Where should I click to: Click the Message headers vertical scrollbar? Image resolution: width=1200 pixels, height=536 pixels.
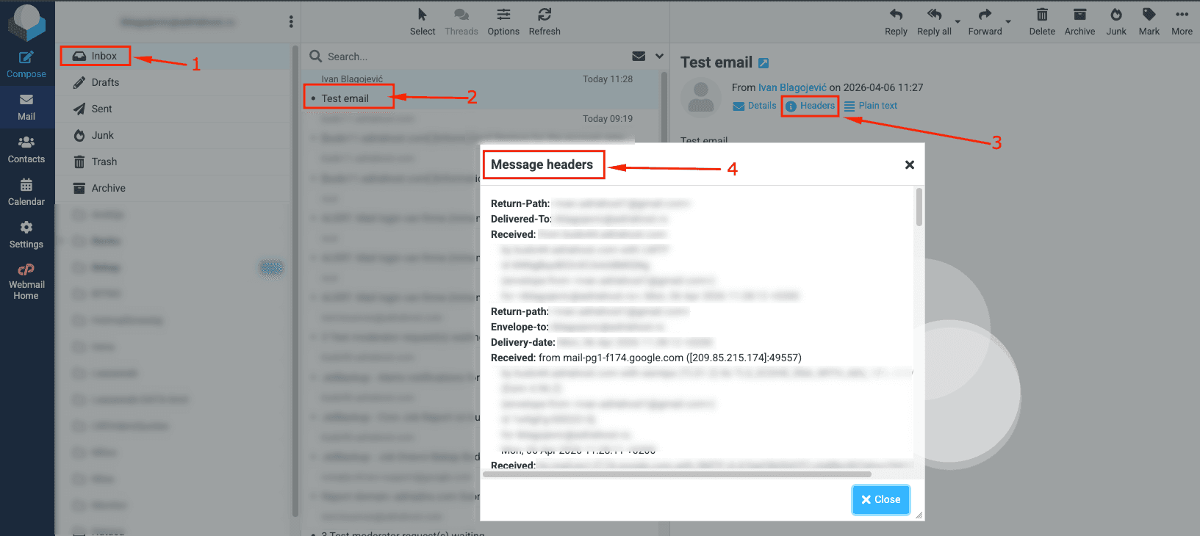point(919,208)
